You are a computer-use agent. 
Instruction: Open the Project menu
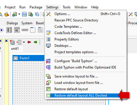point(10,7)
